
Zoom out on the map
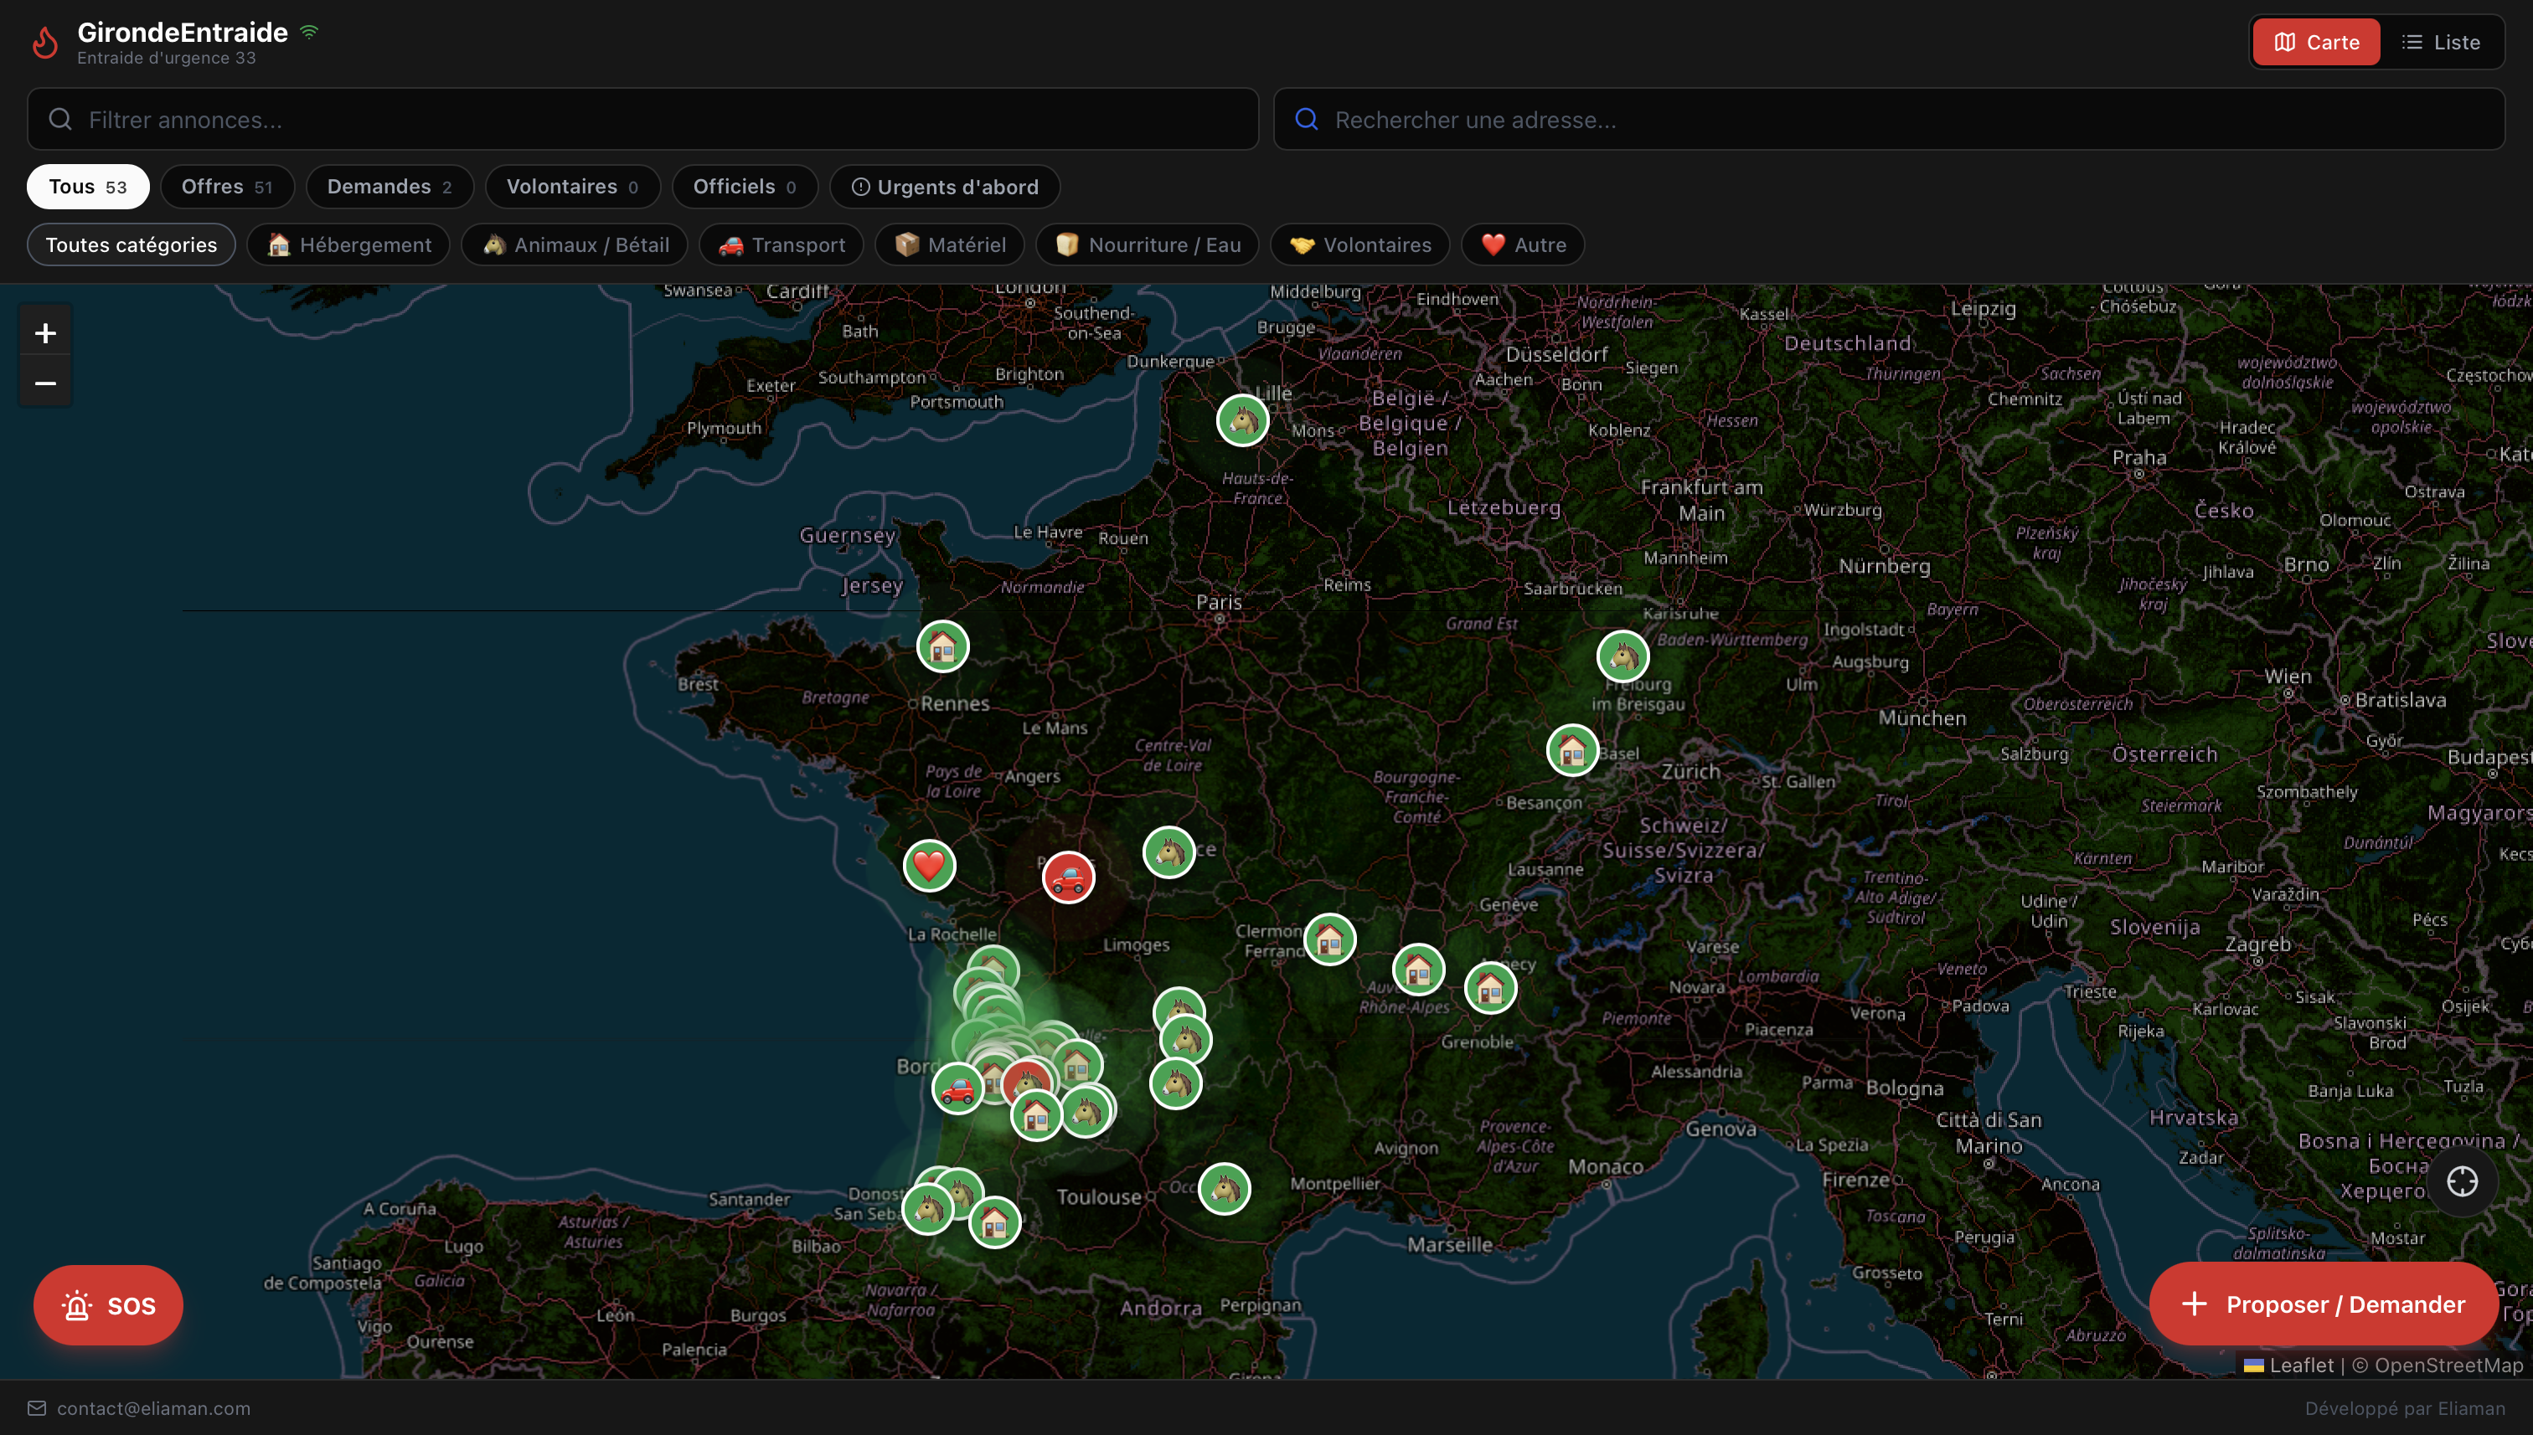(x=45, y=383)
